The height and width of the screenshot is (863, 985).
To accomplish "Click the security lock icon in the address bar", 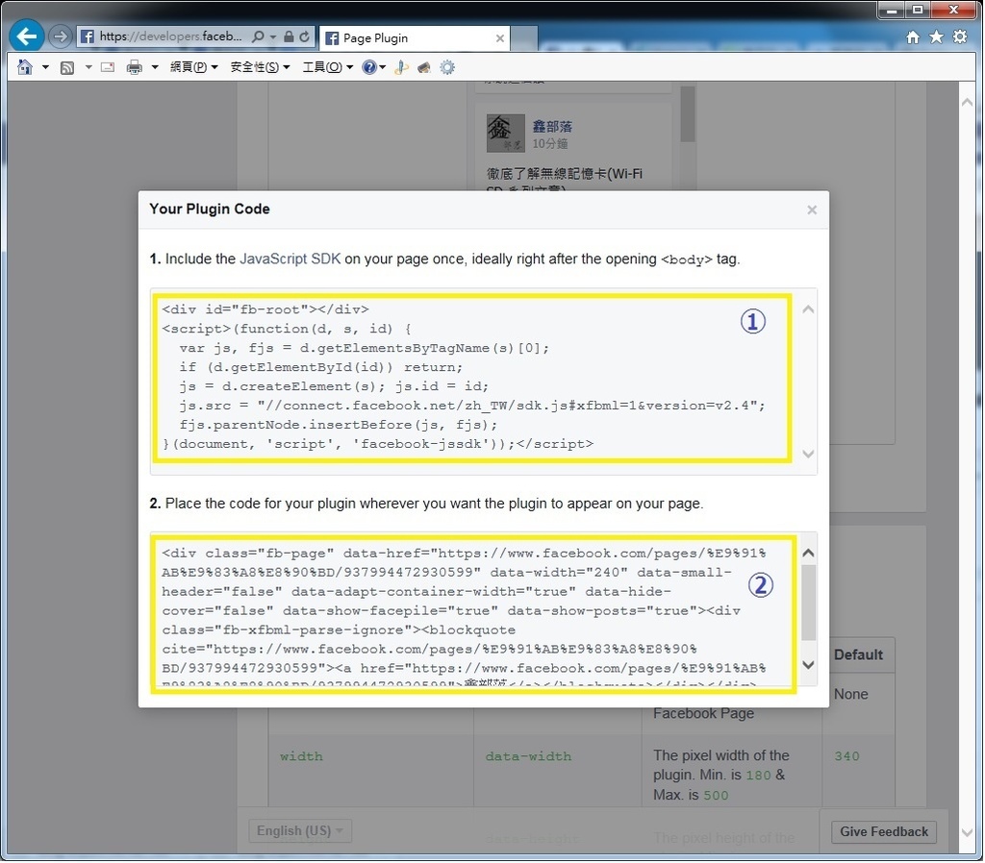I will 289,37.
